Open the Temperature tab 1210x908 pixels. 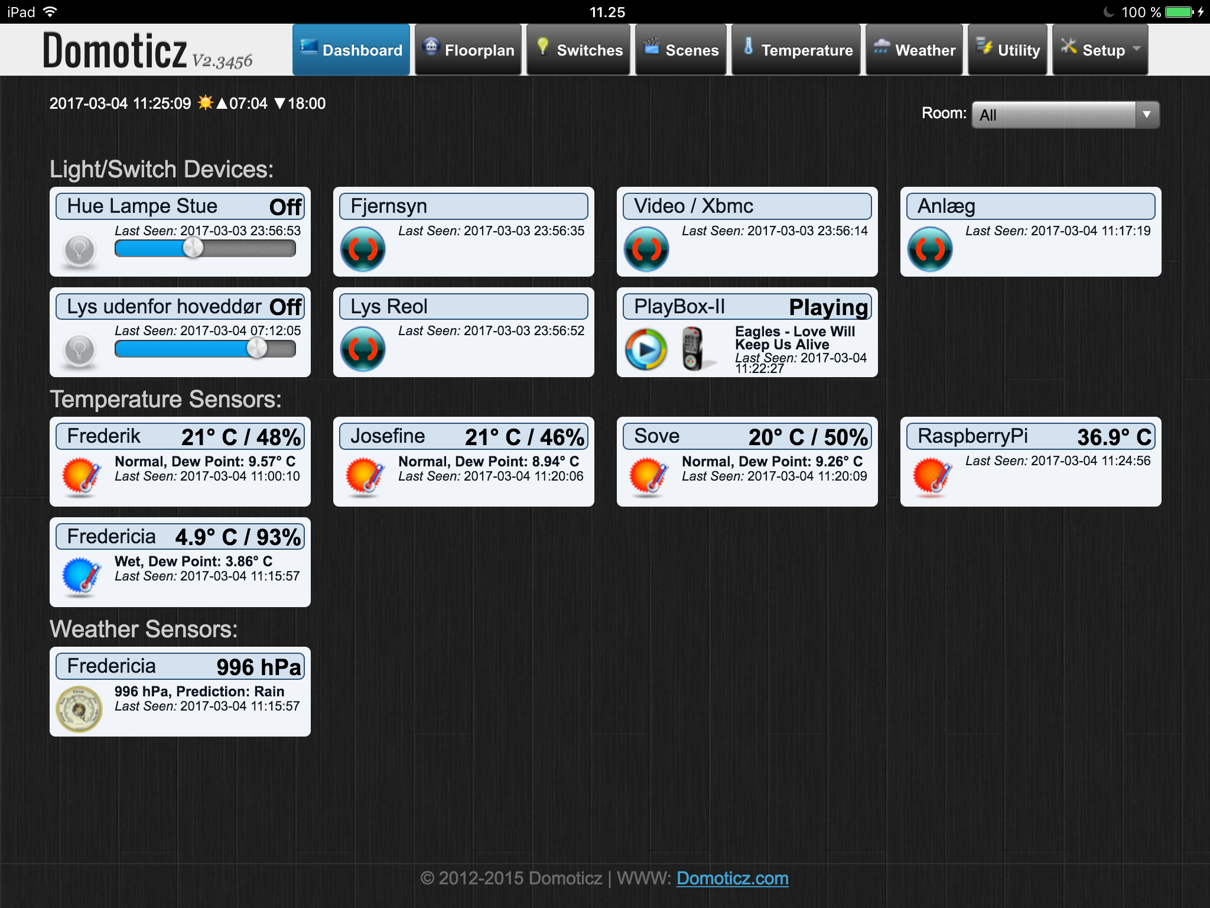pyautogui.click(x=796, y=50)
